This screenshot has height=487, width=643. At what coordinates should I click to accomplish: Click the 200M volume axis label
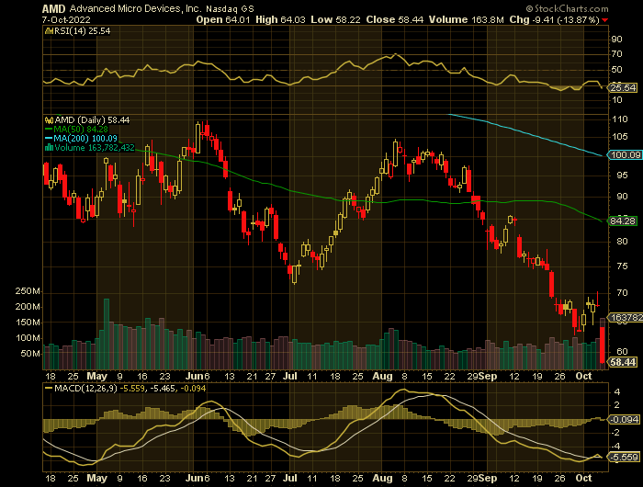tap(28, 307)
